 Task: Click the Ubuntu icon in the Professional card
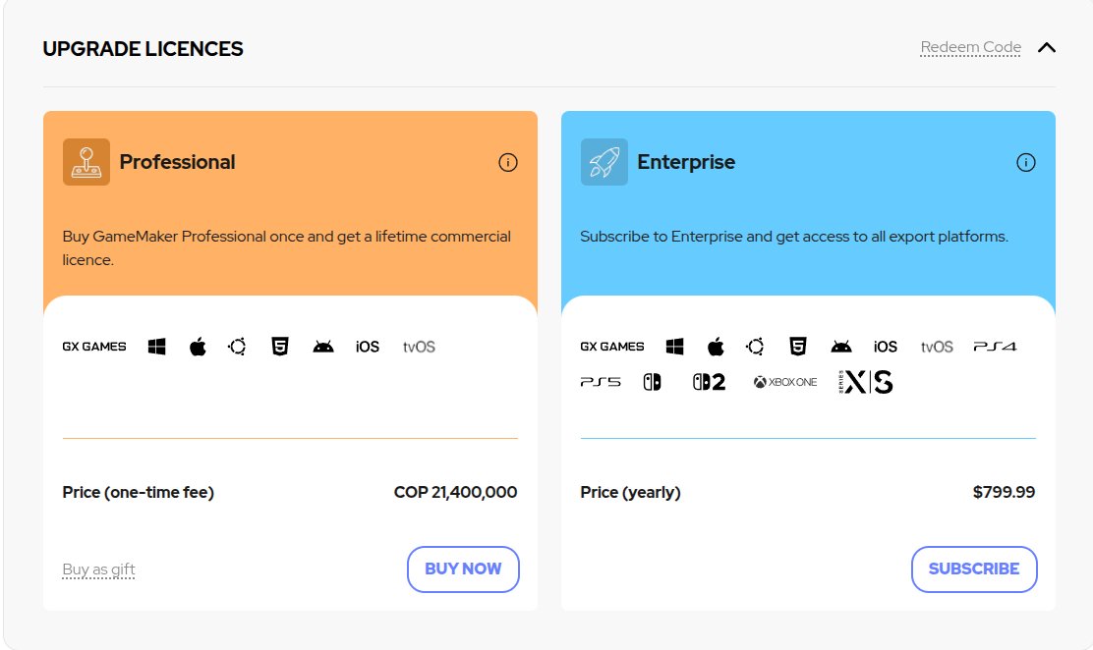pyautogui.click(x=237, y=347)
